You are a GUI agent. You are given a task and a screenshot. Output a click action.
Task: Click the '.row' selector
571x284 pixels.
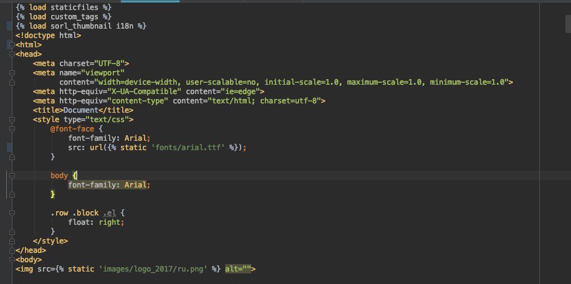[x=59, y=213]
